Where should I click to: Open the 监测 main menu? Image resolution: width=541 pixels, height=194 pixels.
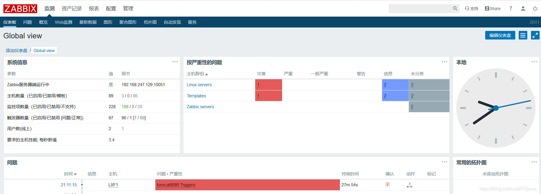(x=49, y=9)
